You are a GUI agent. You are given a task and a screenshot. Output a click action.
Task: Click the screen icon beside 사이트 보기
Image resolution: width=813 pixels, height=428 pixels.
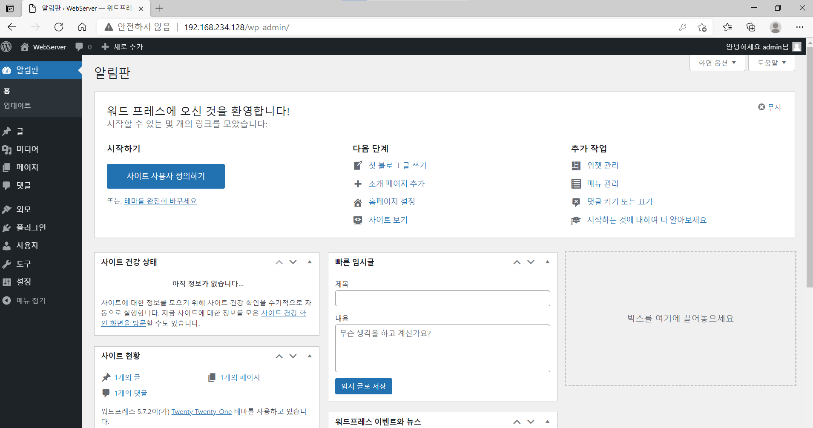click(358, 220)
